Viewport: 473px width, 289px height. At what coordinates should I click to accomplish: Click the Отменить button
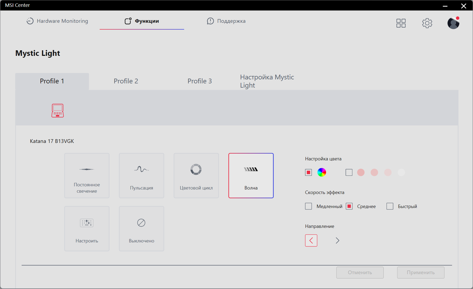point(360,273)
